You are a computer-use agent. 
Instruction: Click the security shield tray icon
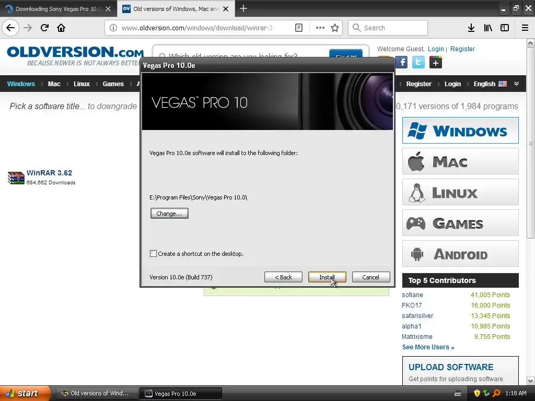click(477, 393)
